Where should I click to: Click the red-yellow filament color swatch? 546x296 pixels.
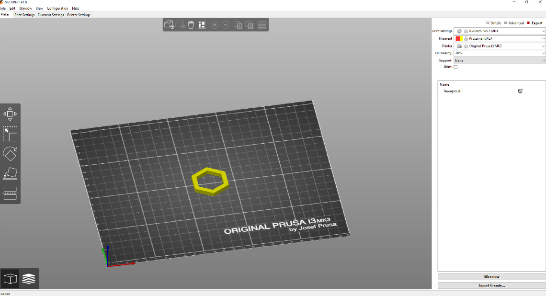tap(458, 39)
